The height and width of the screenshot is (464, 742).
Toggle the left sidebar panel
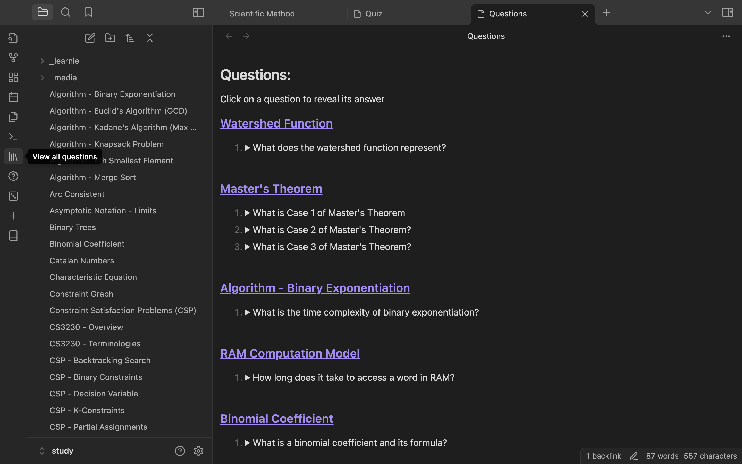pos(198,13)
